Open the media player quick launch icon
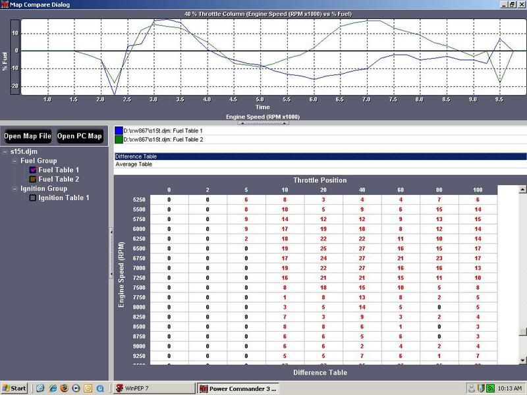Screen dimensions: 527x395 76,388
